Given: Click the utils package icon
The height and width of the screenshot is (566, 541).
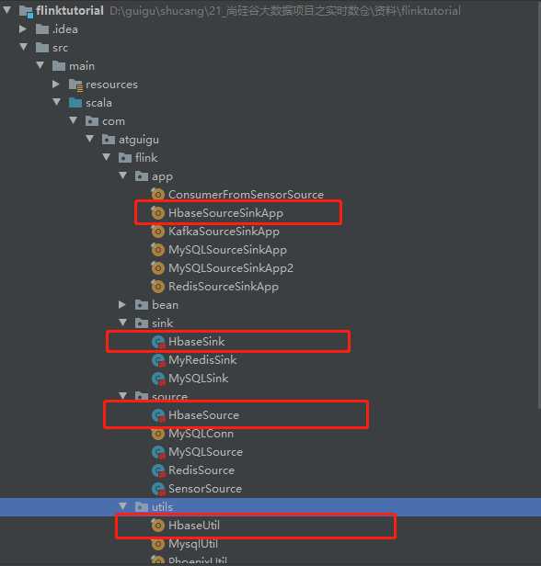Looking at the screenshot, I should pyautogui.click(x=142, y=507).
